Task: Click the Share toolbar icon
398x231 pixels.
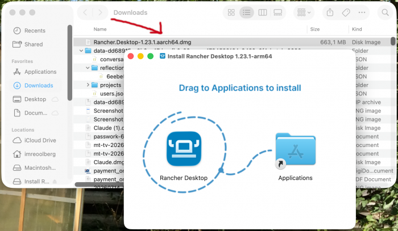Action: (x=330, y=12)
